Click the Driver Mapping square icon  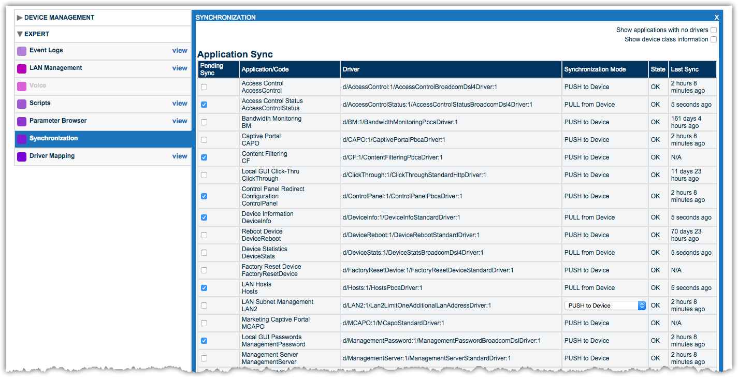click(22, 156)
